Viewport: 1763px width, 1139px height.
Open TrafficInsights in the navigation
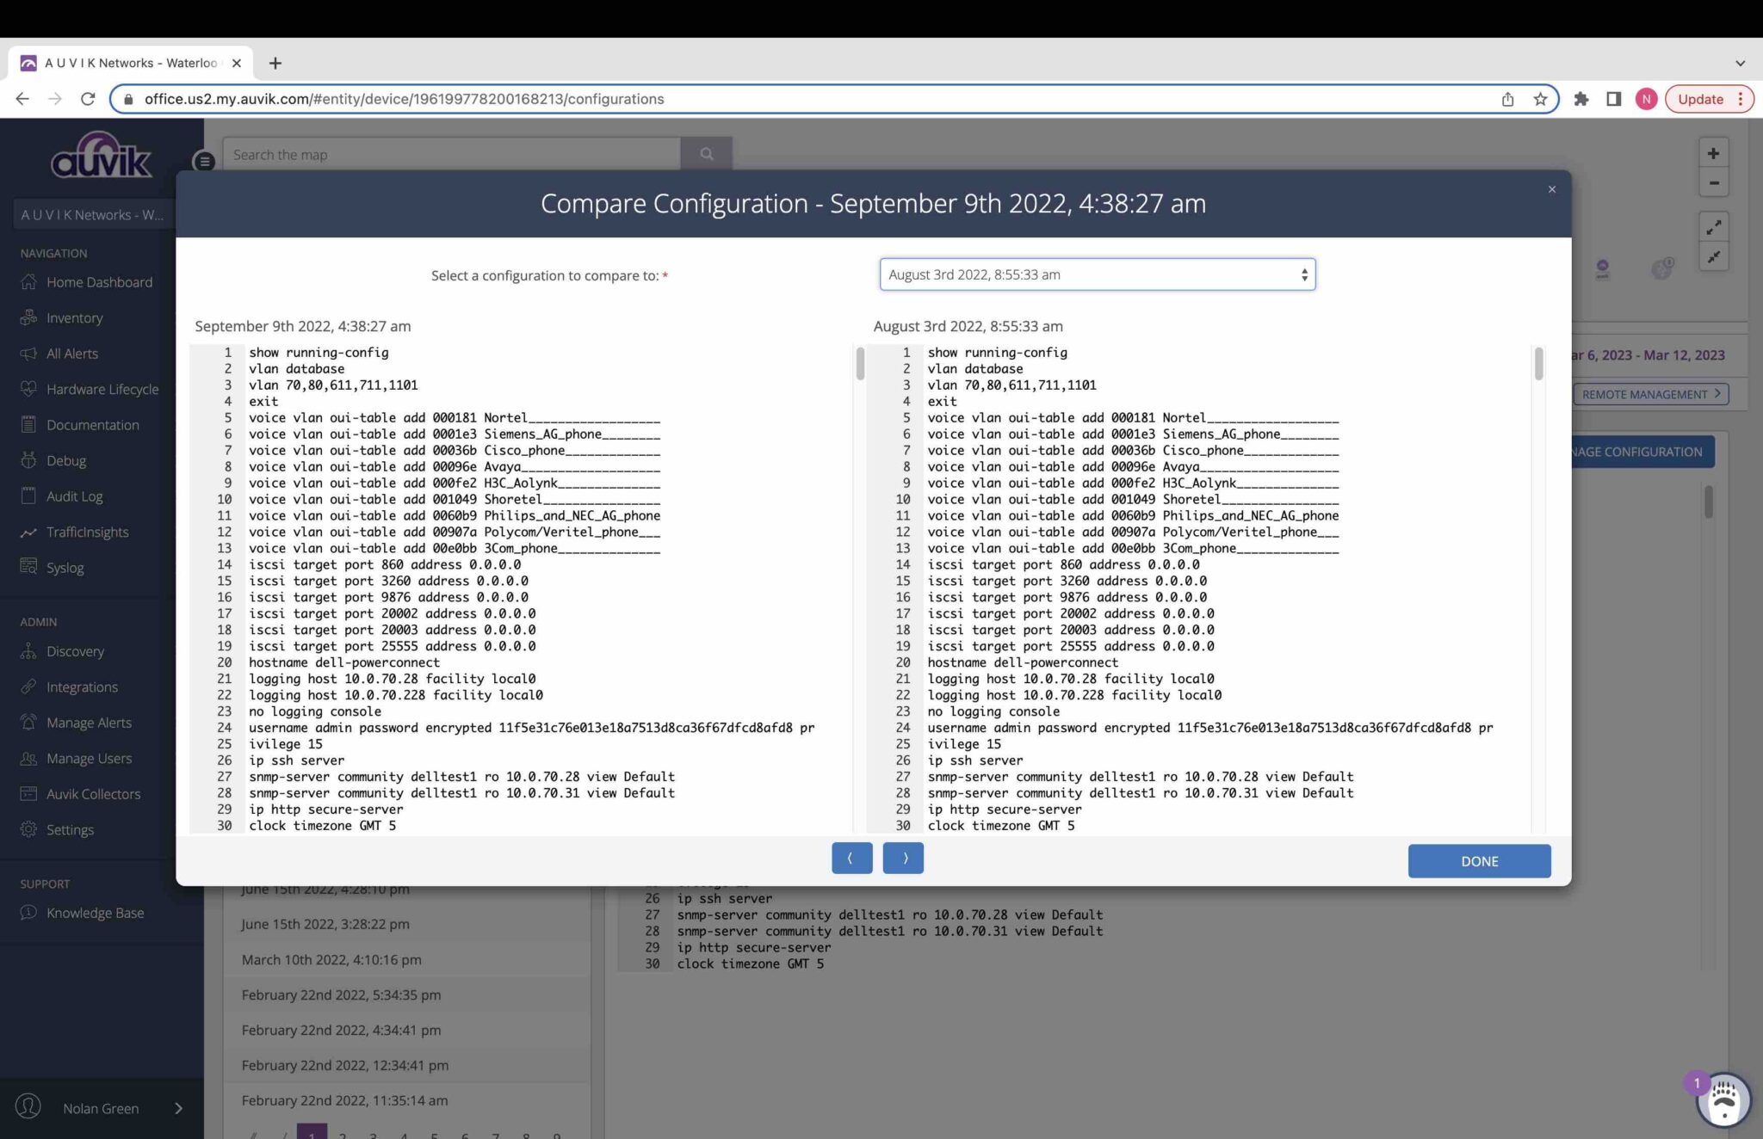click(x=87, y=532)
